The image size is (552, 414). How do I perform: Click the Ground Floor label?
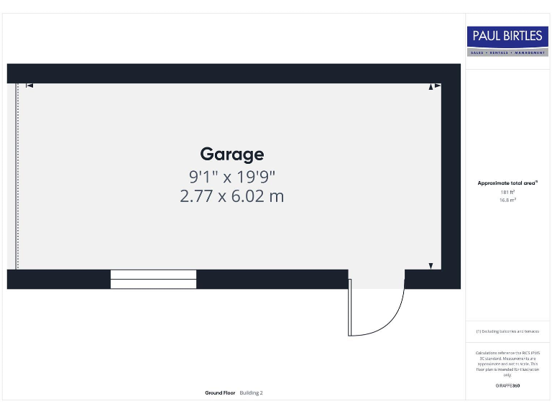coord(220,393)
